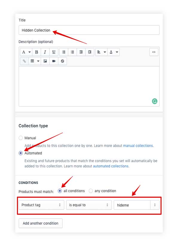Open the Product tag dropdown
The height and width of the screenshot is (246, 178).
tap(42, 205)
